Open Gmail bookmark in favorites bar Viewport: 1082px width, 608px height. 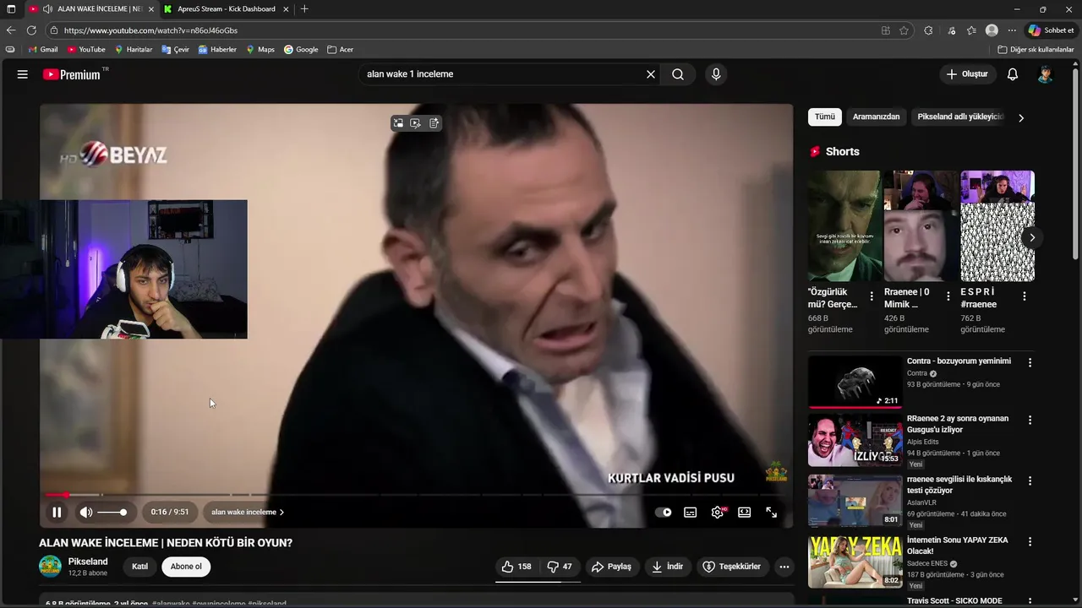point(43,50)
